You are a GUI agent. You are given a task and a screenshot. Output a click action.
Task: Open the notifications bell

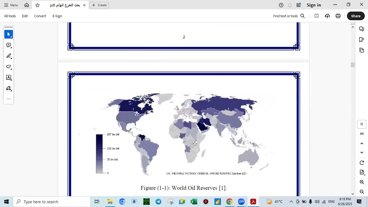click(x=290, y=5)
